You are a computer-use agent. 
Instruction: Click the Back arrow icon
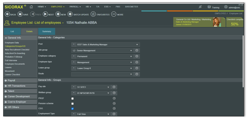pos(7,15)
